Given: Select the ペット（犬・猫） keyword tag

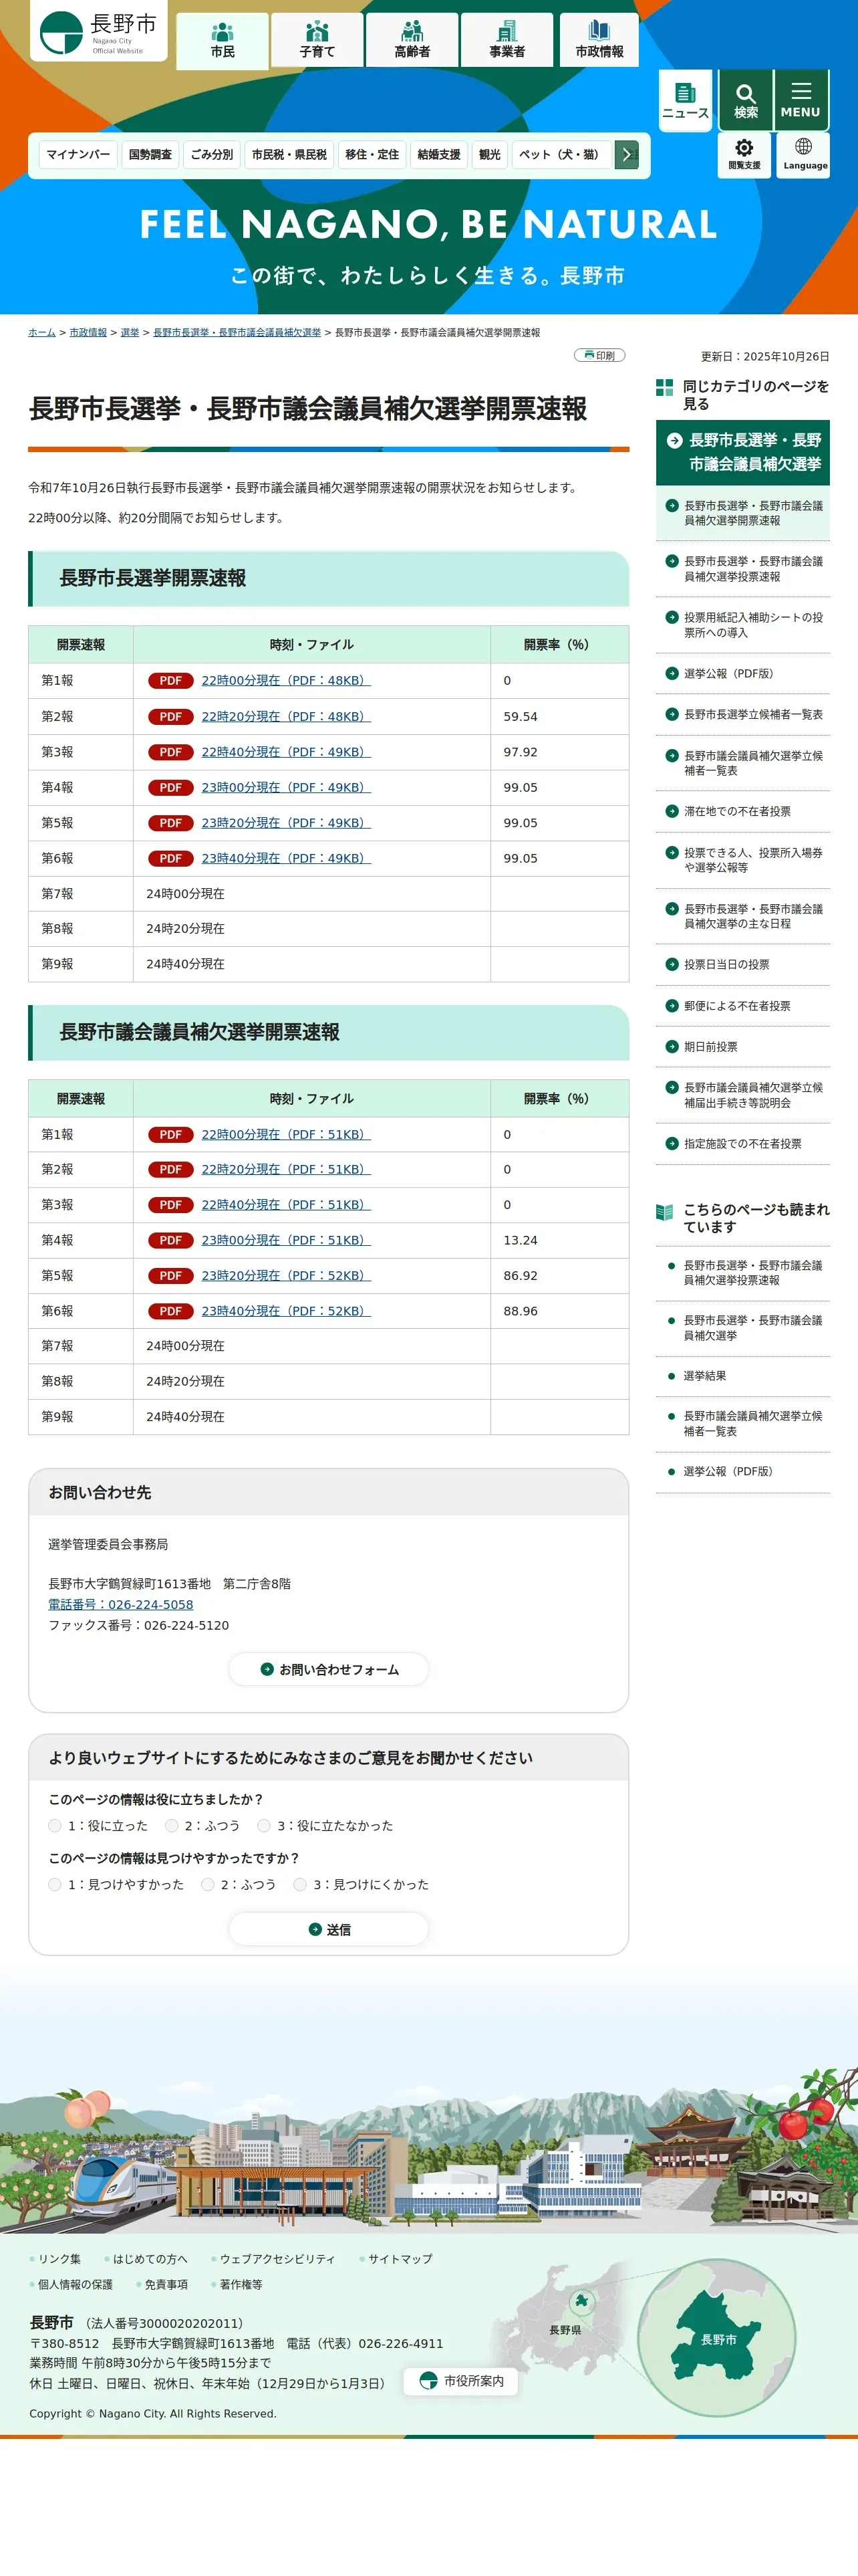Looking at the screenshot, I should 561,154.
